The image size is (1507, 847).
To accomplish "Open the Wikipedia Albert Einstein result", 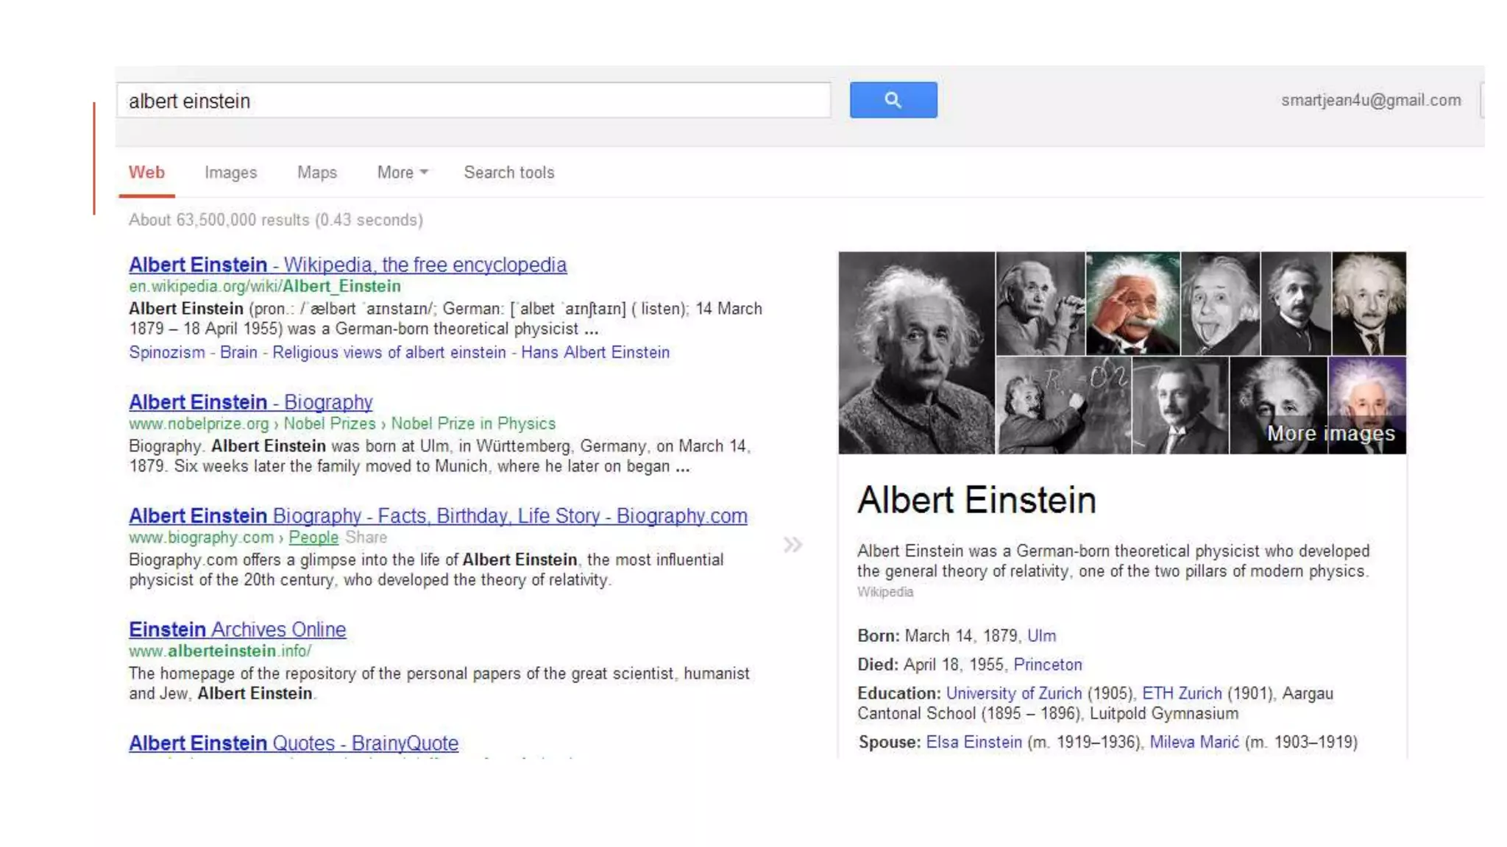I will click(x=347, y=265).
